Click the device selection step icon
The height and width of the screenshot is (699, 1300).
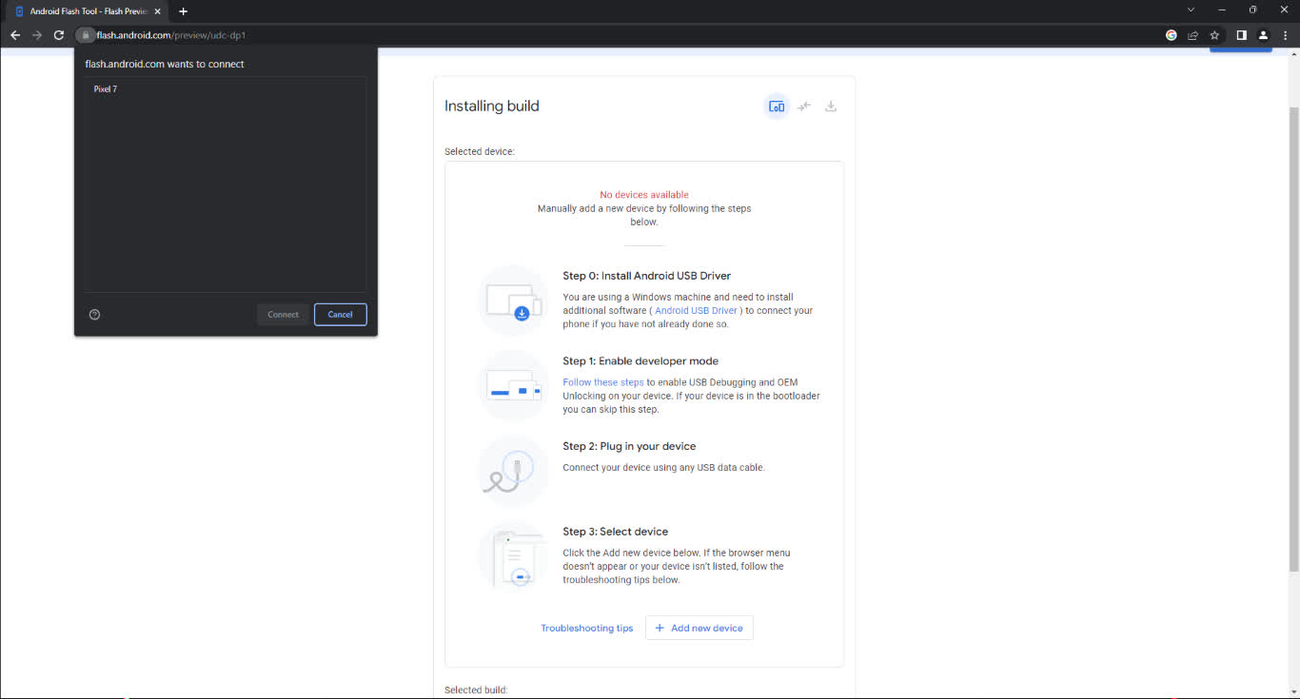tap(777, 107)
